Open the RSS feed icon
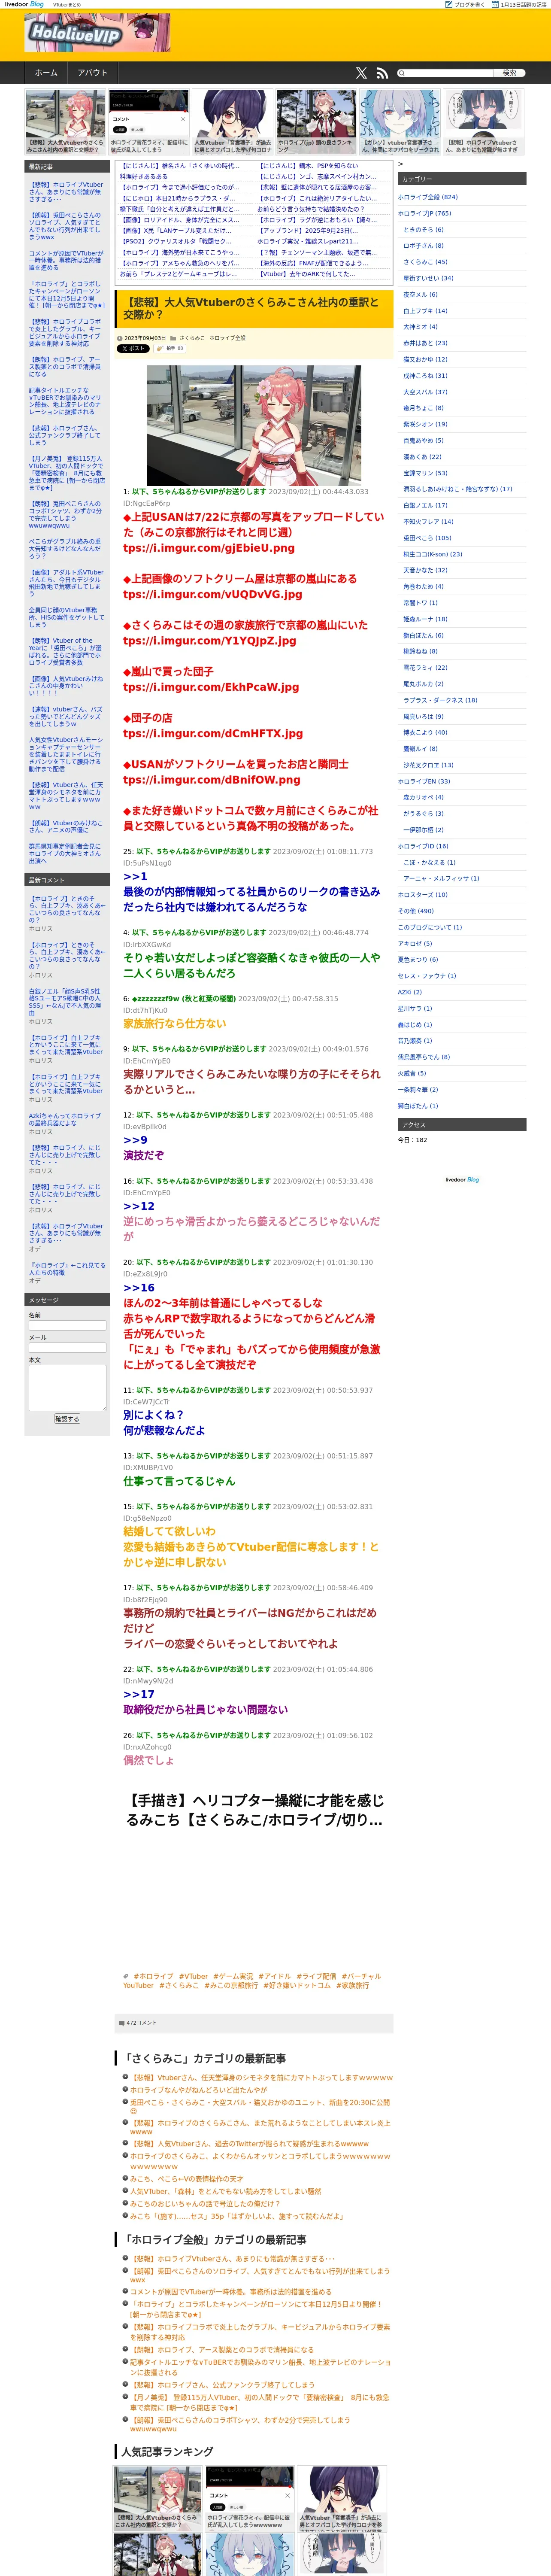The width and height of the screenshot is (551, 2576). [382, 73]
